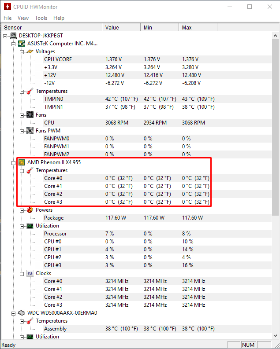Click the ASUSTeK motherboard icon
The image size is (280, 349).
click(22, 44)
